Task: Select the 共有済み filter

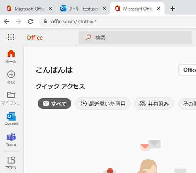Action: (154, 104)
